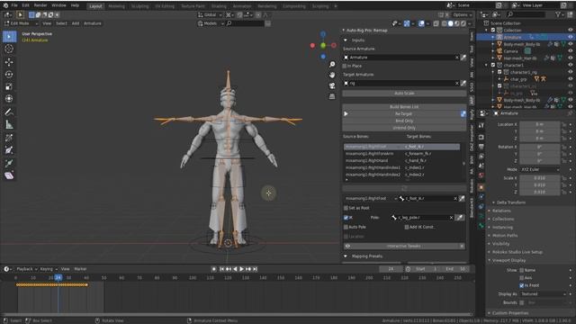Clear the Source Armature field with X

(x=456, y=58)
